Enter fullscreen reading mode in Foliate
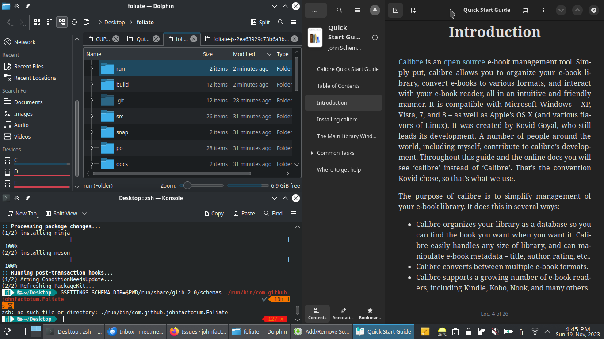 526,10
